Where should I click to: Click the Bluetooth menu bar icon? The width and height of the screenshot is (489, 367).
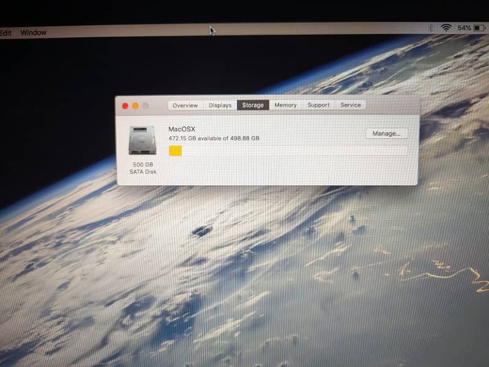click(x=431, y=28)
